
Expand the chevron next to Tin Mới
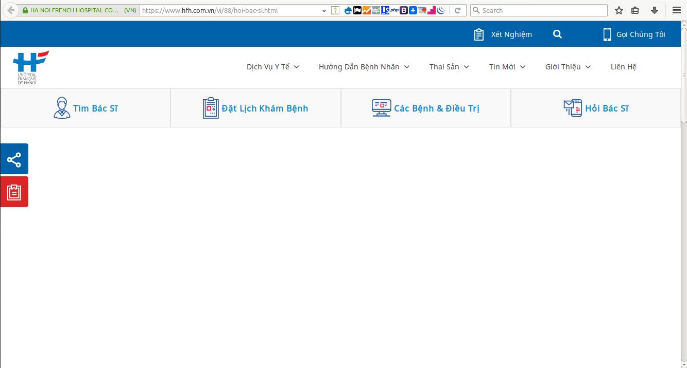(x=523, y=67)
